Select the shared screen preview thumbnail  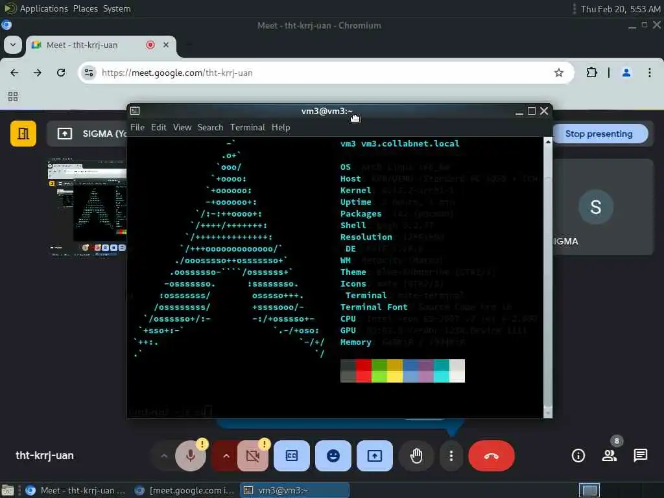pos(88,207)
